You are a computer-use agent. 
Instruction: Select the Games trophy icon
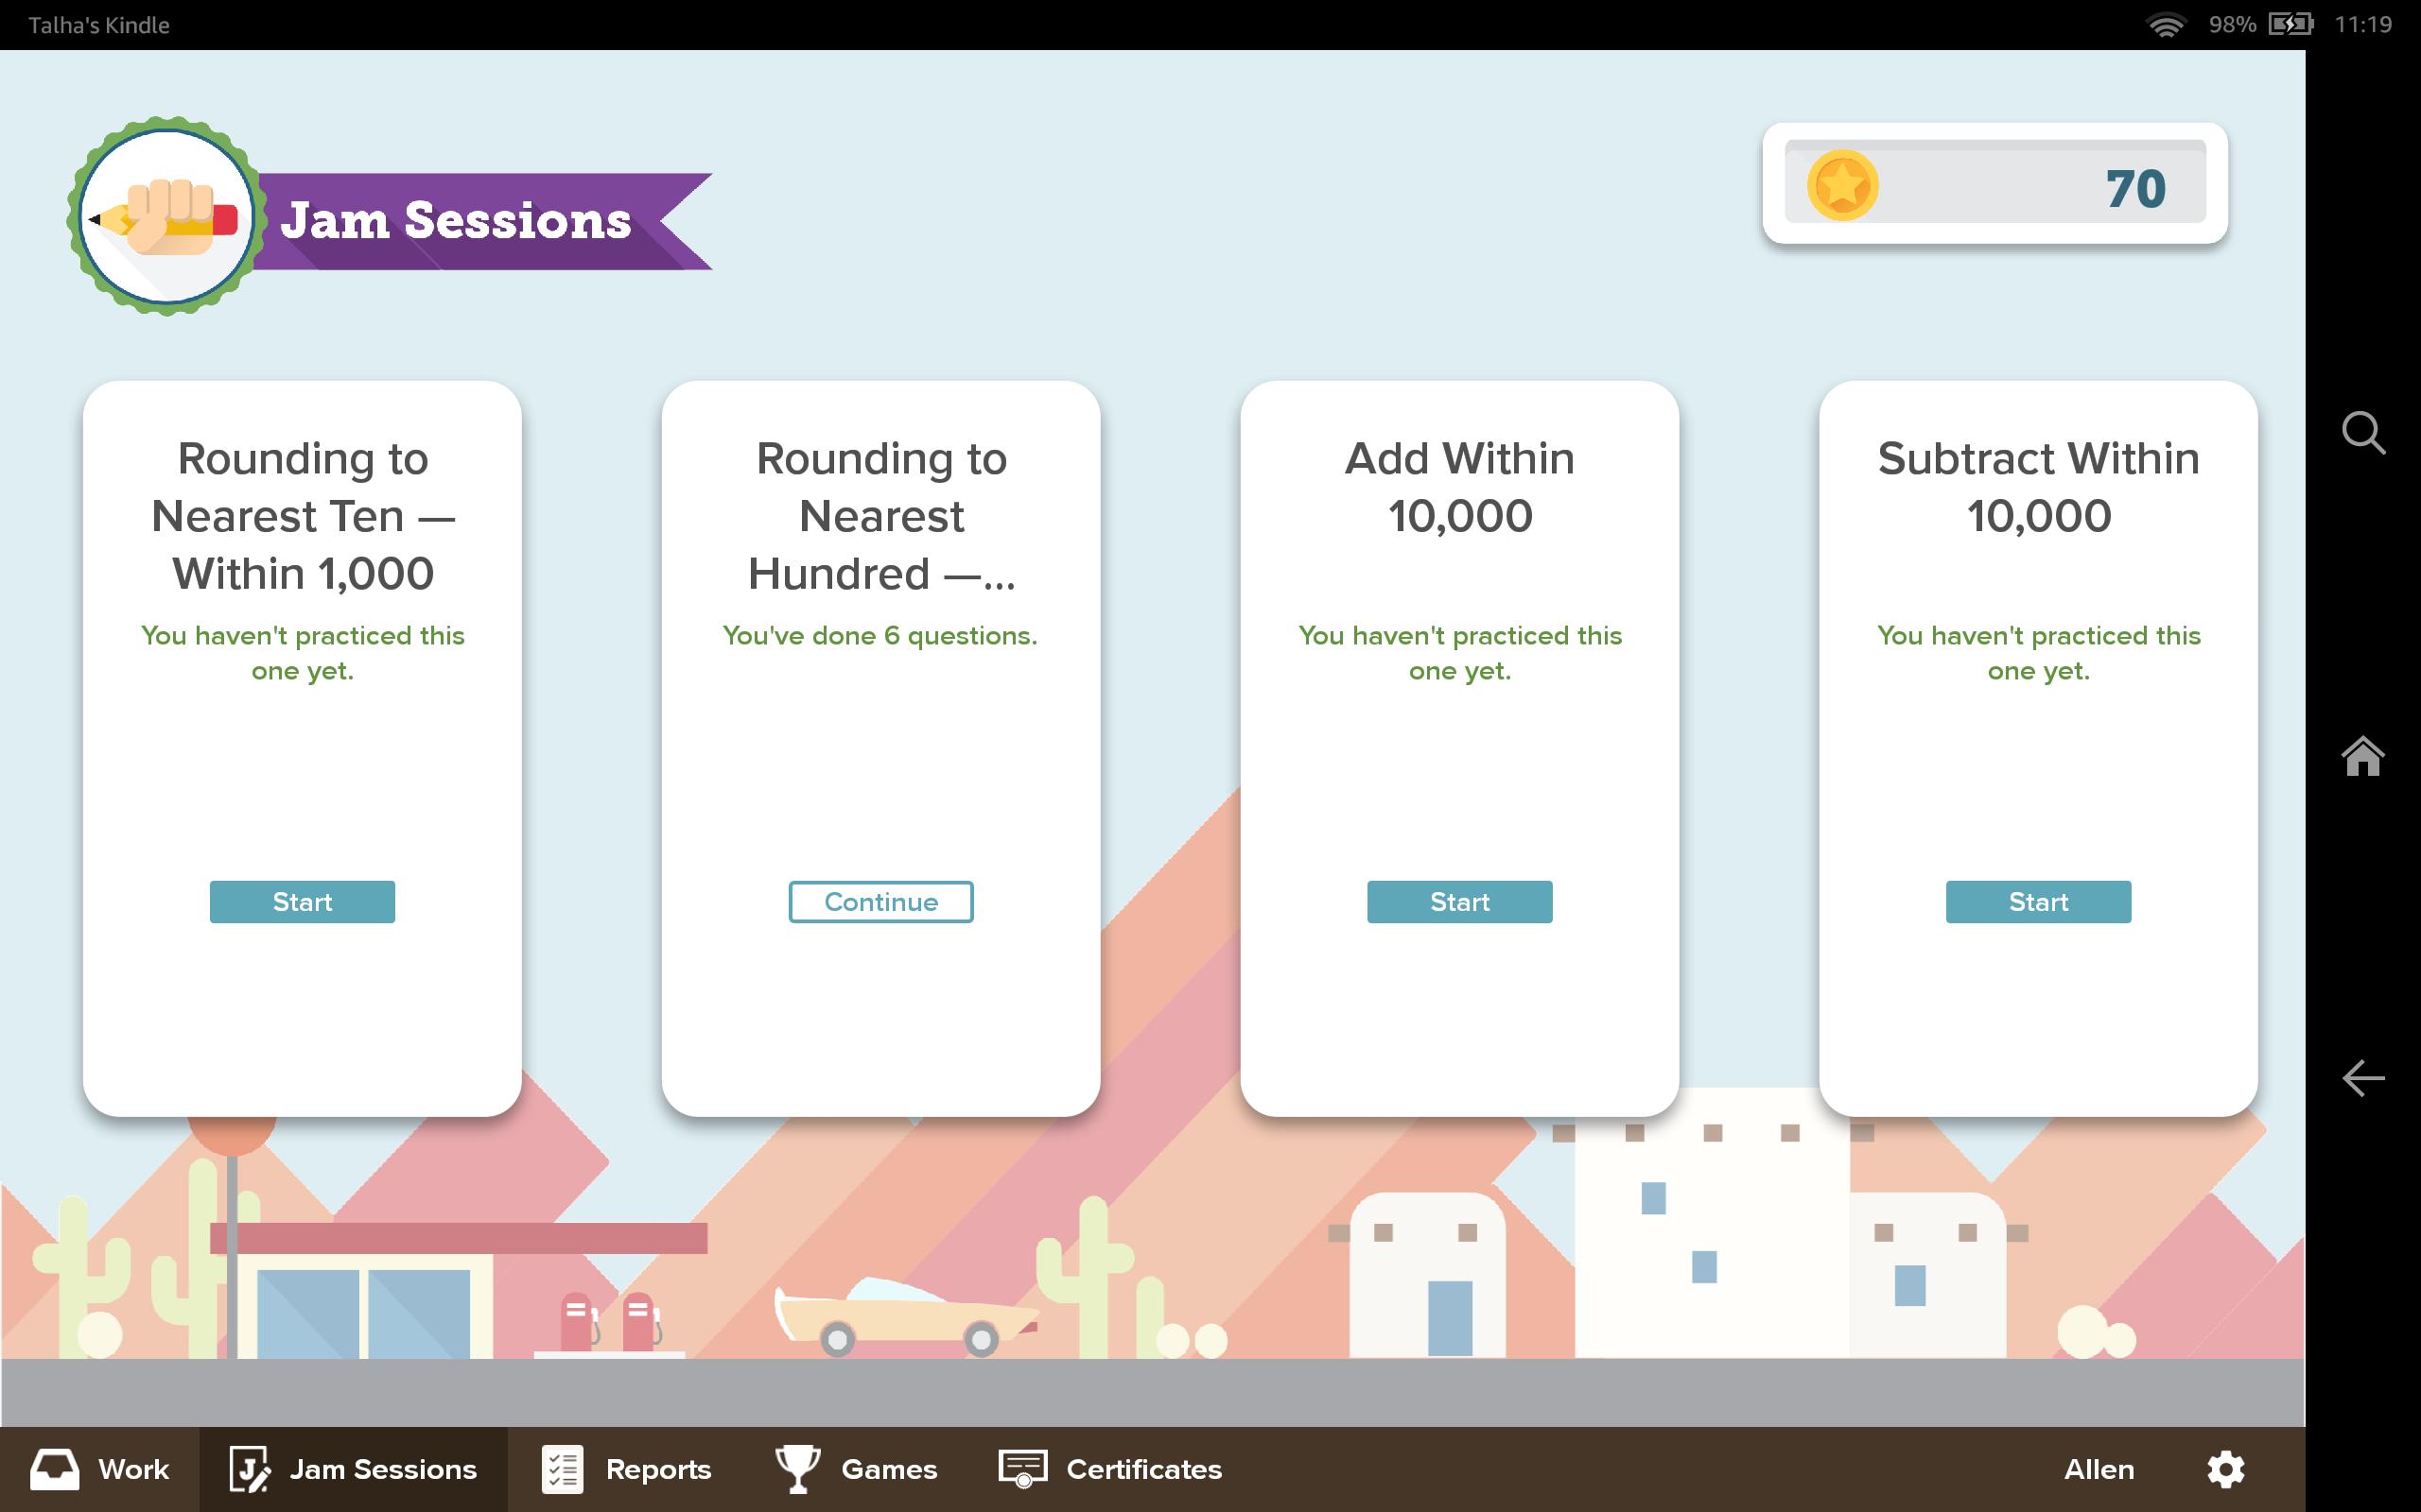click(795, 1468)
